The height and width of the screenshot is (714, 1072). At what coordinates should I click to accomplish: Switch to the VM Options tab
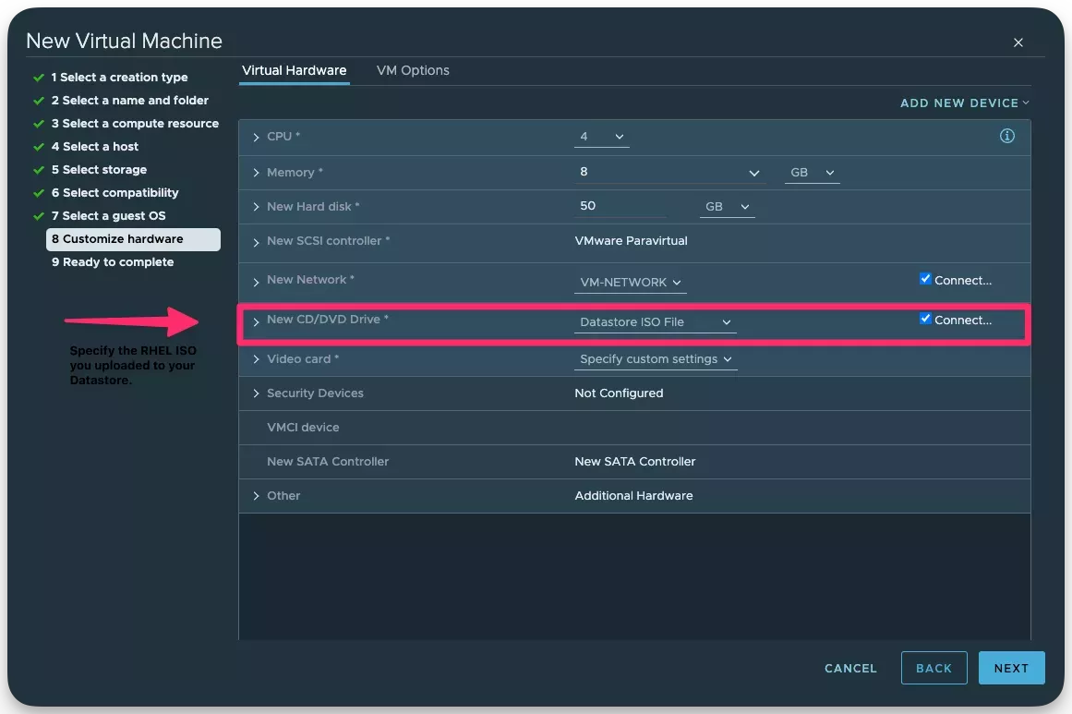(x=412, y=70)
